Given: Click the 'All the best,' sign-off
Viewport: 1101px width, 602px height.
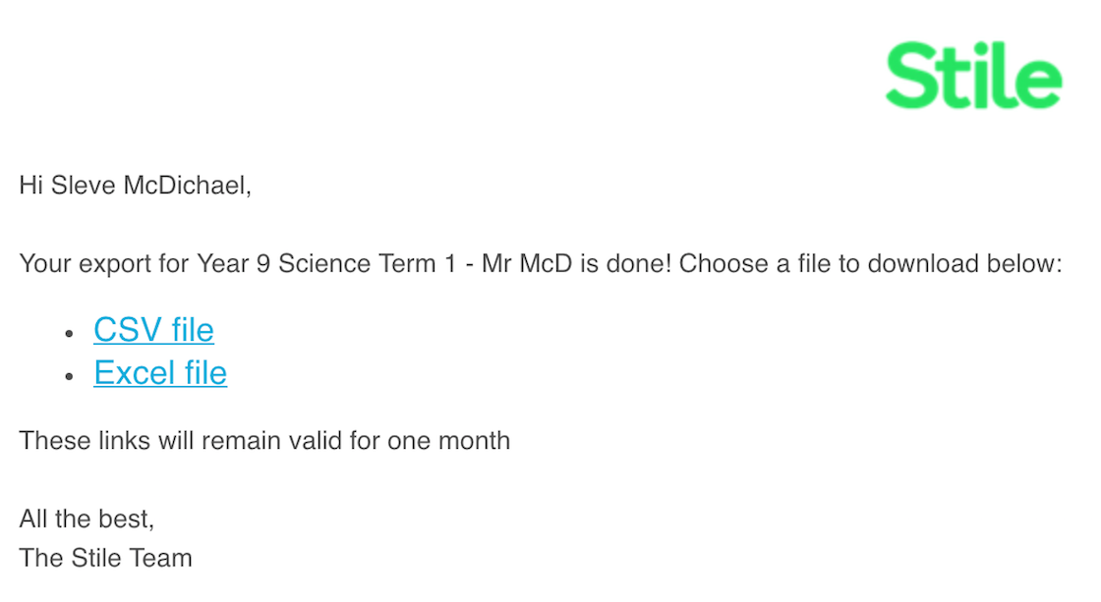Looking at the screenshot, I should 87,520.
